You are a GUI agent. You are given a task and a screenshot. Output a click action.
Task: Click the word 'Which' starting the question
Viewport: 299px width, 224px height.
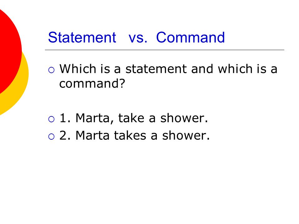click(78, 68)
